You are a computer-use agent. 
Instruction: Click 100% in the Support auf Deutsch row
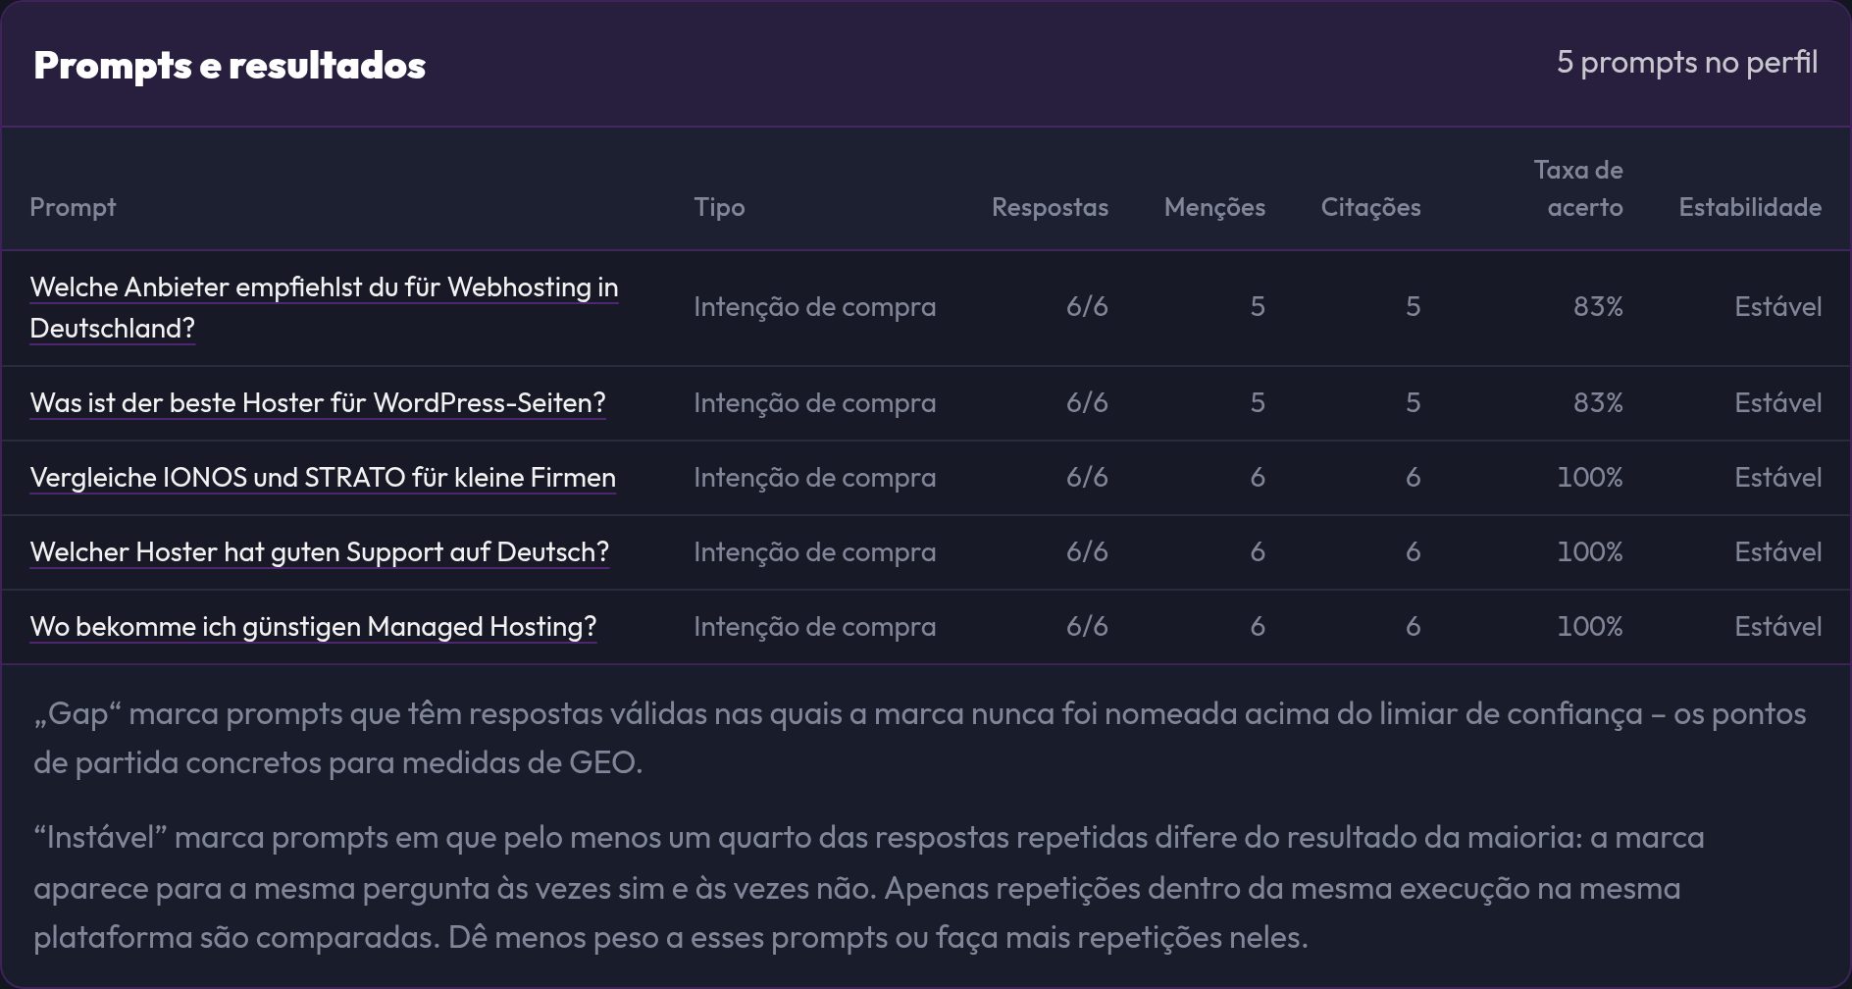[1590, 552]
